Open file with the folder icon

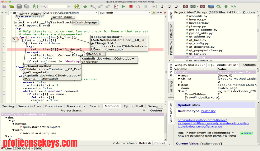pos(12,7)
